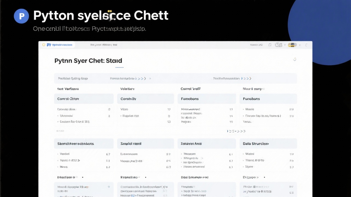Select the first item in the breadcrumb bar
This screenshot has width=351, height=197.
(73, 79)
